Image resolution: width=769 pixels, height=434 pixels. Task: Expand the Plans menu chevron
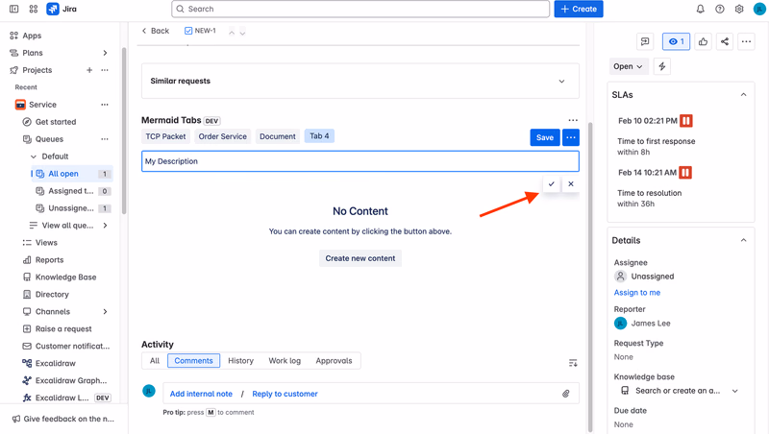pyautogui.click(x=105, y=53)
